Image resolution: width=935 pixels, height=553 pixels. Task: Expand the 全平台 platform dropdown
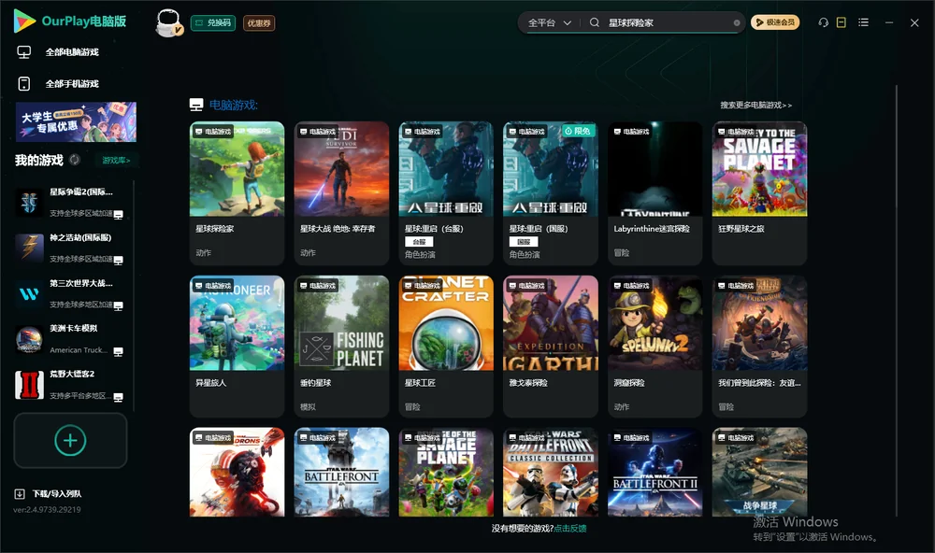pyautogui.click(x=549, y=22)
